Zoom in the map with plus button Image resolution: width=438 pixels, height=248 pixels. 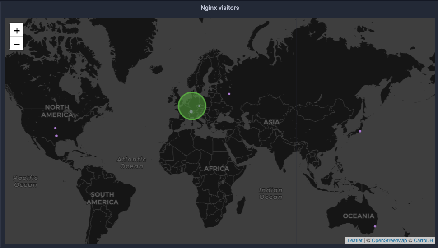17,30
